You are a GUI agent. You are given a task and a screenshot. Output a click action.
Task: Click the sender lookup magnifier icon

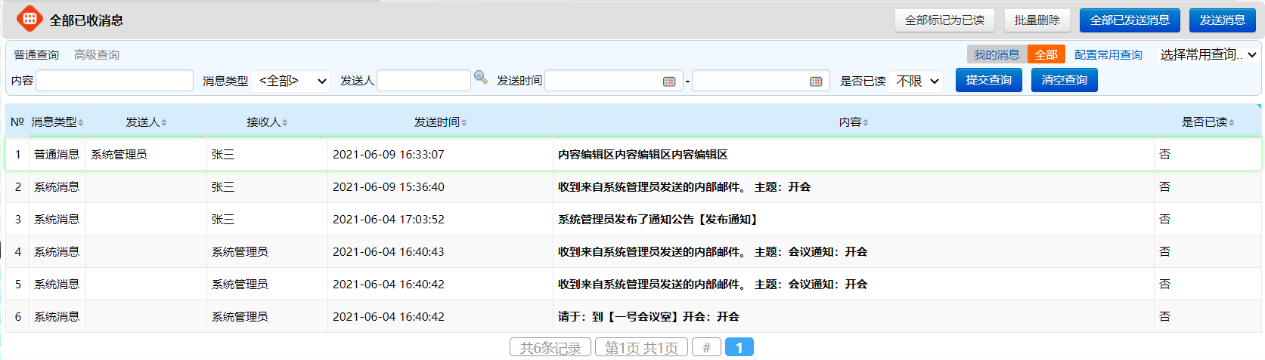[480, 77]
